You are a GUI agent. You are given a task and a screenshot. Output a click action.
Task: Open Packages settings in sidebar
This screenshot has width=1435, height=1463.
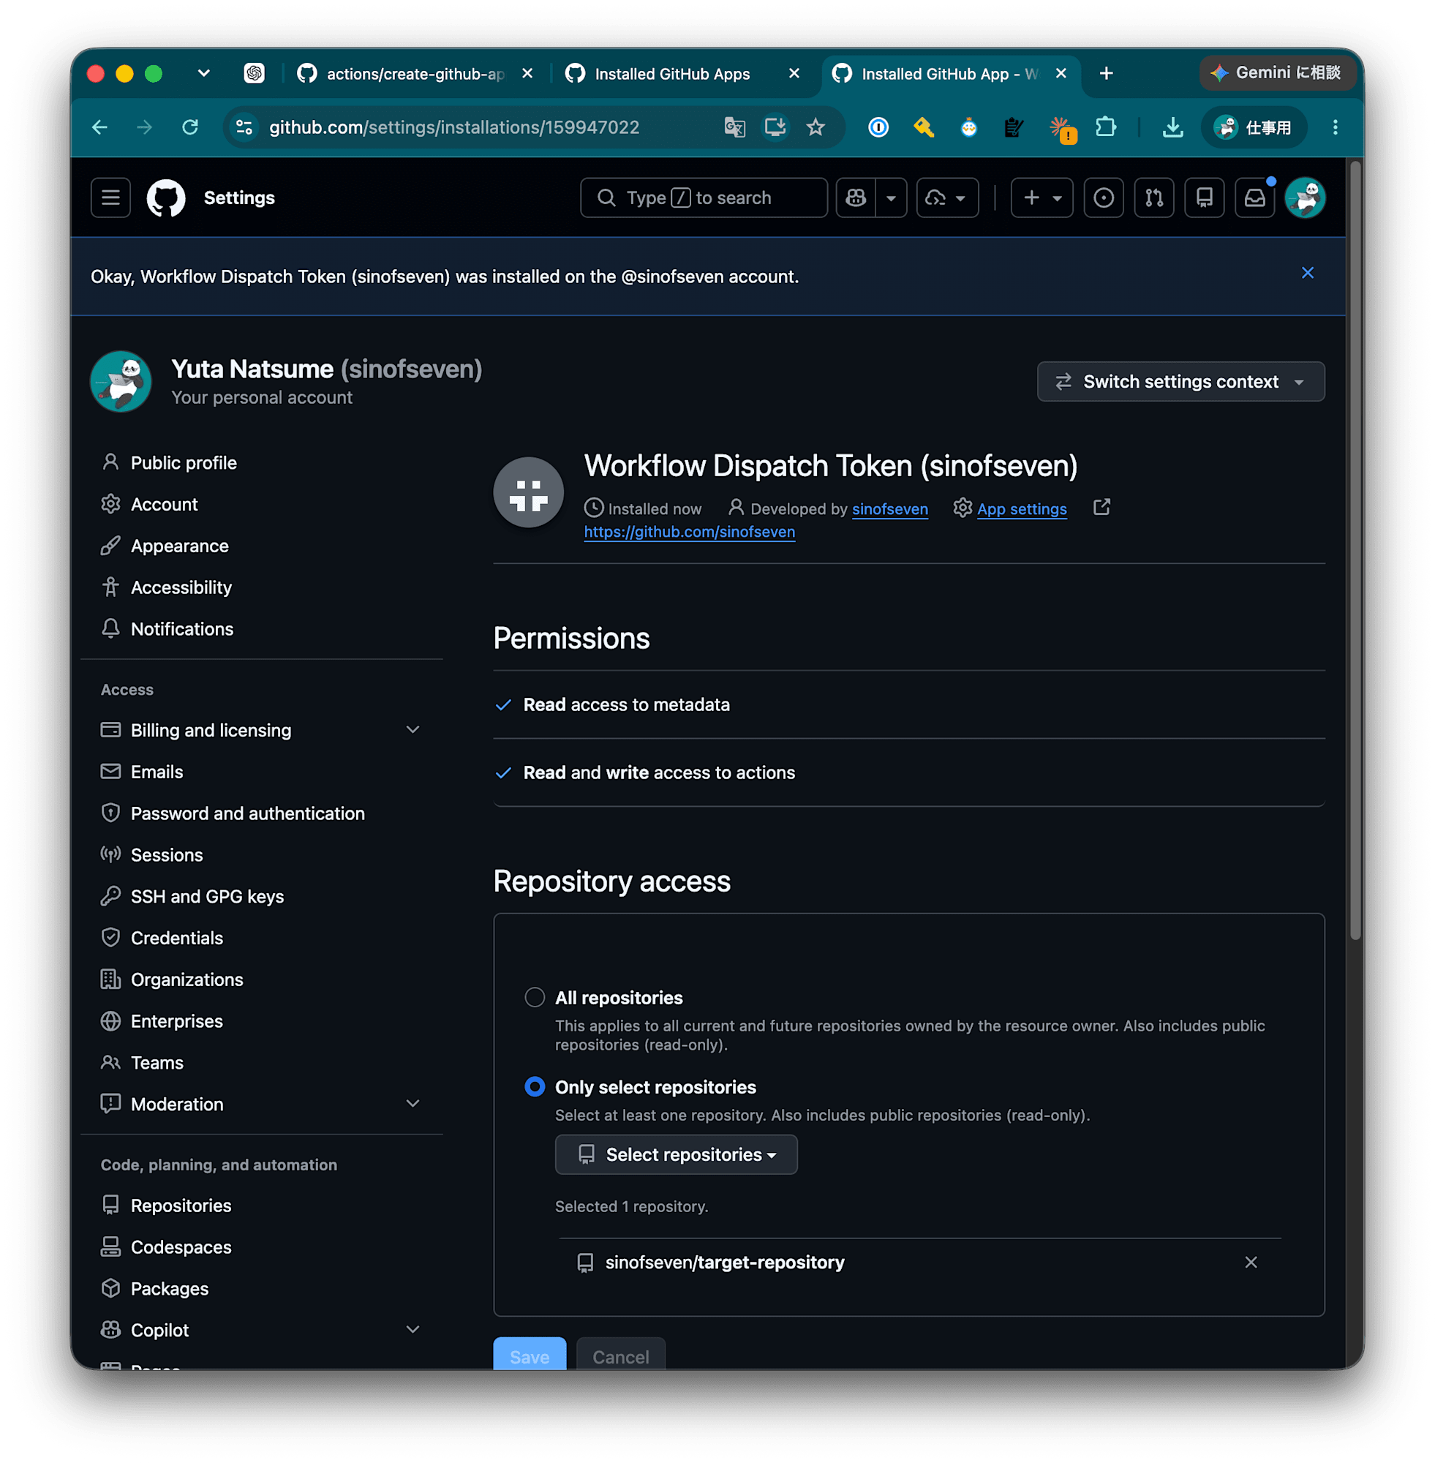click(170, 1287)
